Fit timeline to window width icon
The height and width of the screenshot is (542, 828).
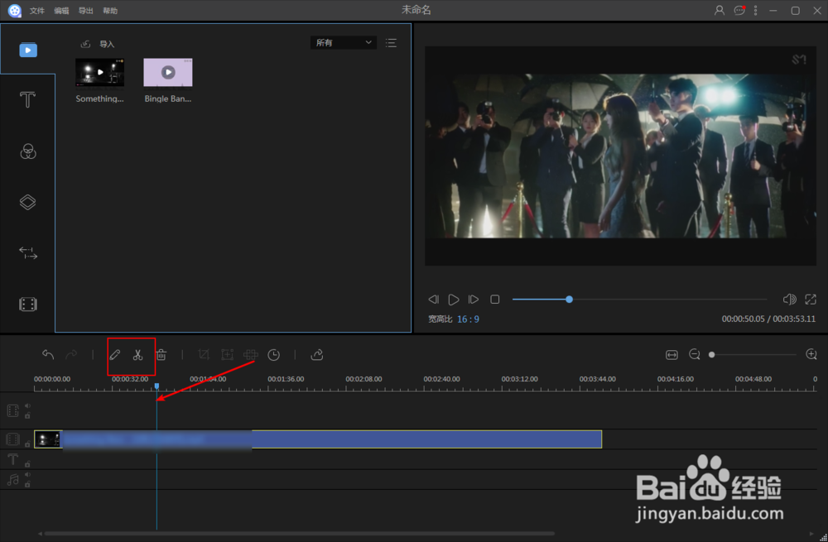tap(672, 355)
